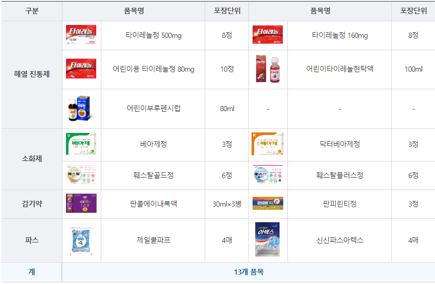Click the orange 닥터베아제정 package image
Screen dimensions: 435x284
268,144
